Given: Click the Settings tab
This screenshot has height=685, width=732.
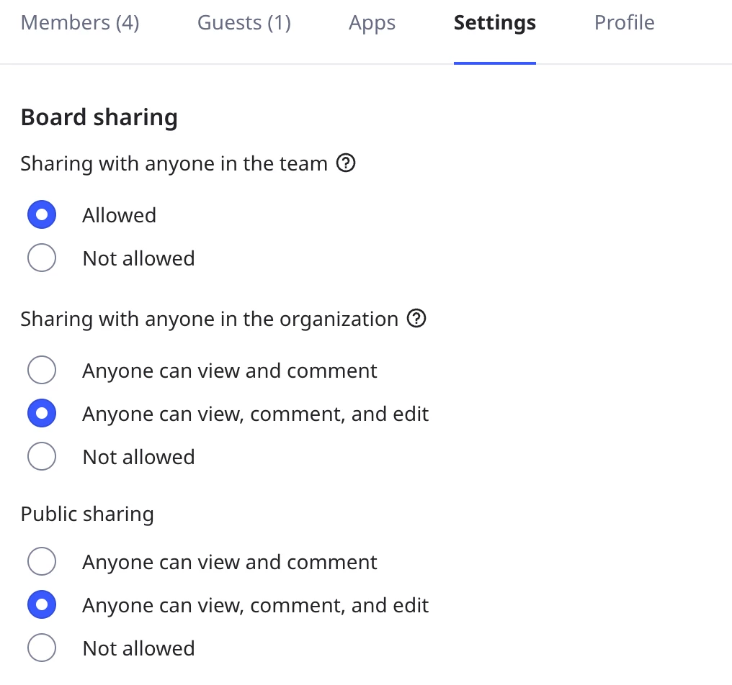Looking at the screenshot, I should [x=495, y=23].
